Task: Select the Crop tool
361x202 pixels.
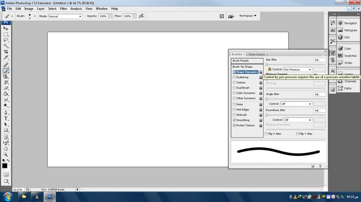Action: (x=6, y=52)
